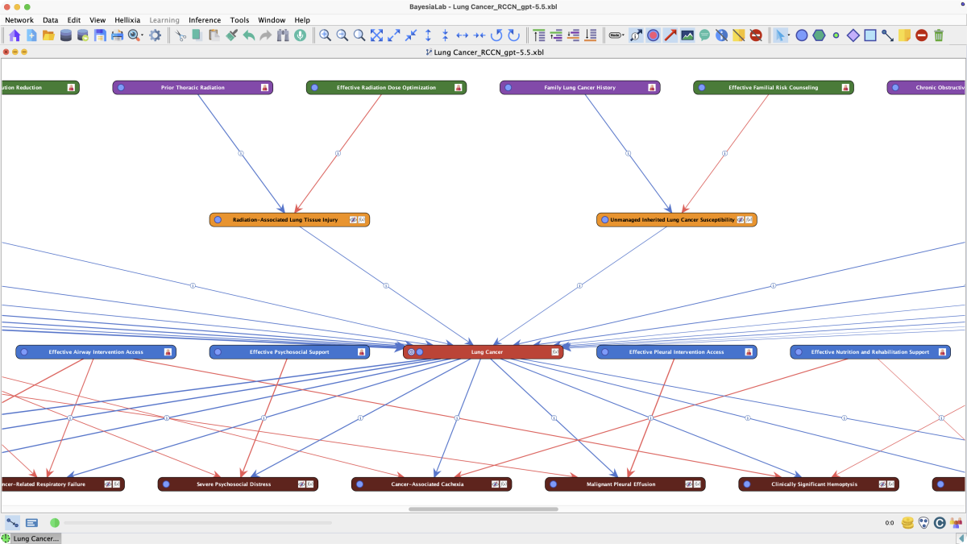Toggle the red arrow arc-display button
The image size is (967, 544).
click(670, 35)
